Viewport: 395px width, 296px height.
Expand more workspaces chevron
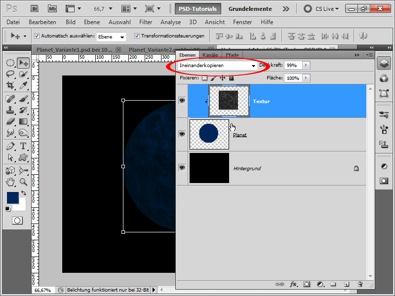point(286,9)
